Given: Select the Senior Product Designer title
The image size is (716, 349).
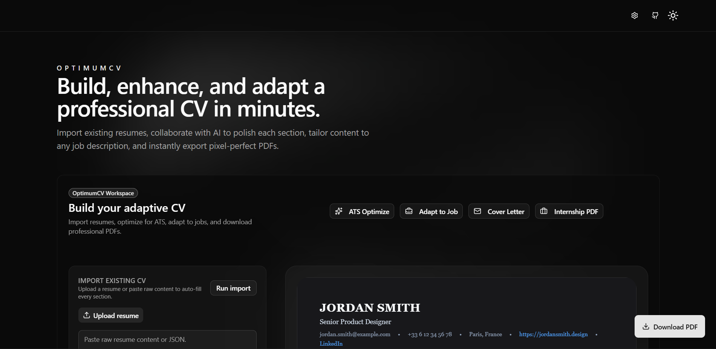Looking at the screenshot, I should (355, 322).
